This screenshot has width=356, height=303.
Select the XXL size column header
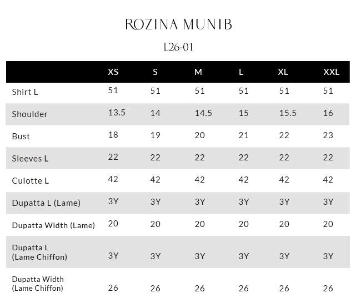331,72
